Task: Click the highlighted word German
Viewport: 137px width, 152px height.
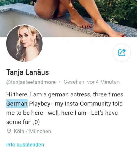Action: pos(17,104)
